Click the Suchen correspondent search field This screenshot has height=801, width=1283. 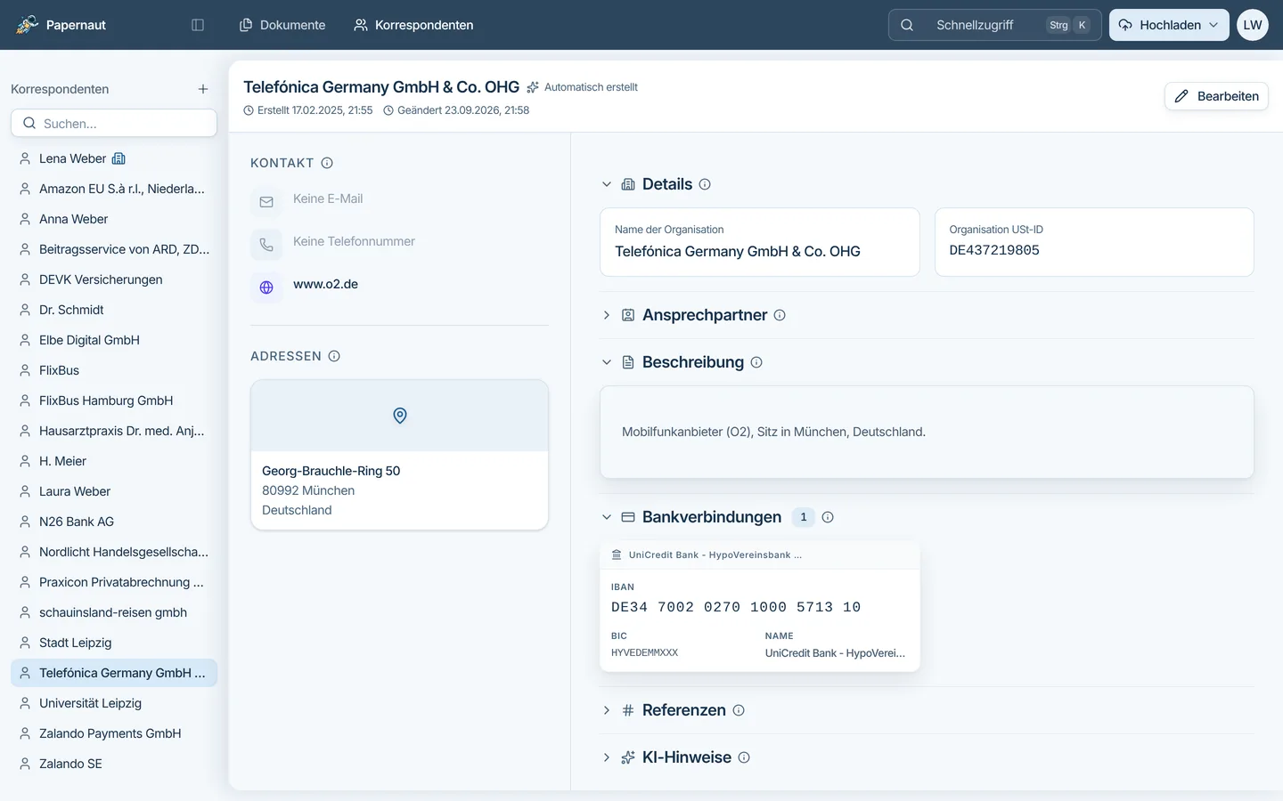pyautogui.click(x=114, y=123)
